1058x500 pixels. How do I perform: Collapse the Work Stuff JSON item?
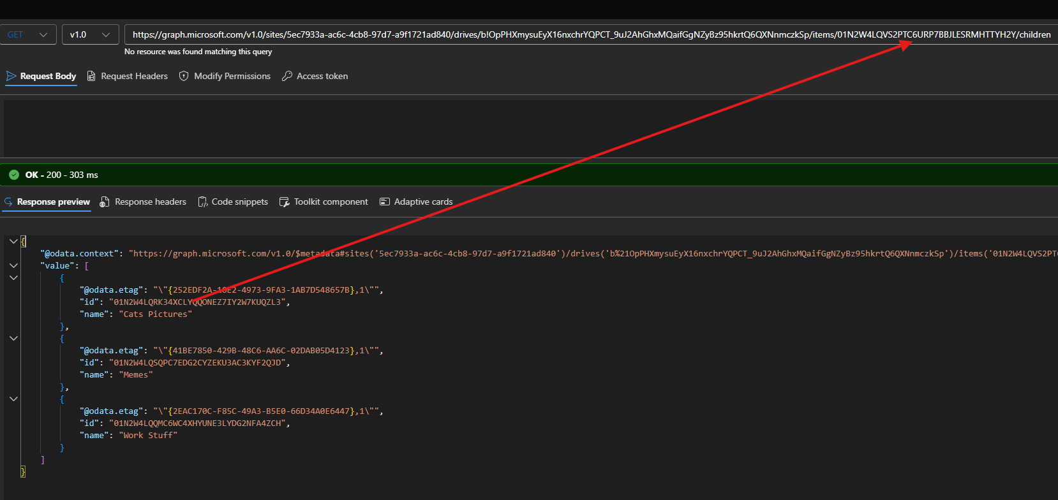[x=13, y=399]
